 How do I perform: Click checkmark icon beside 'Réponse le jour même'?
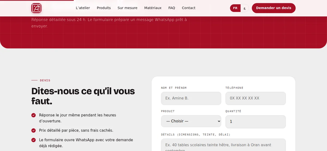coord(34,115)
